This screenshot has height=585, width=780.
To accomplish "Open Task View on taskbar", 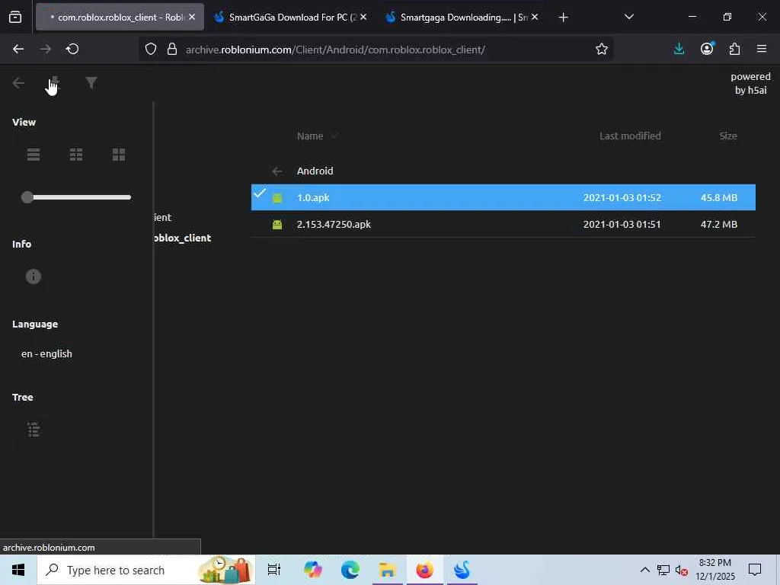I will 274,570.
